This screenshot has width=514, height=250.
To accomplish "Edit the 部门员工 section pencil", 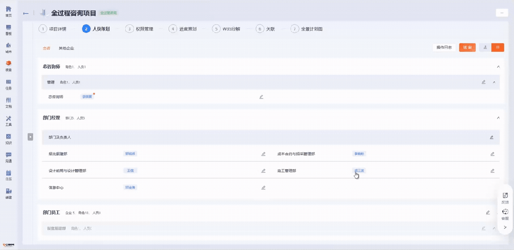I will point(488,212).
